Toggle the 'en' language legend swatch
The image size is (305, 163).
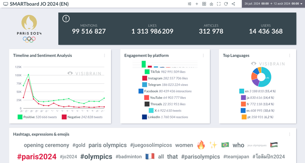coord(242,91)
